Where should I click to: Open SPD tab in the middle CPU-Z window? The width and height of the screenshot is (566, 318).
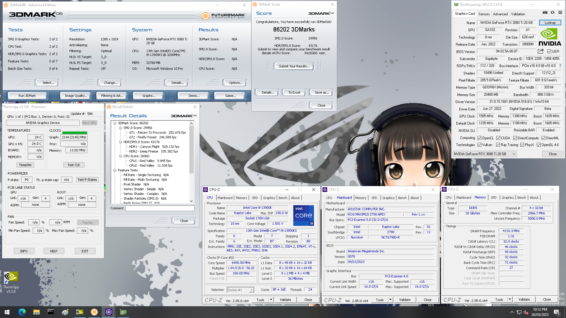click(x=374, y=198)
